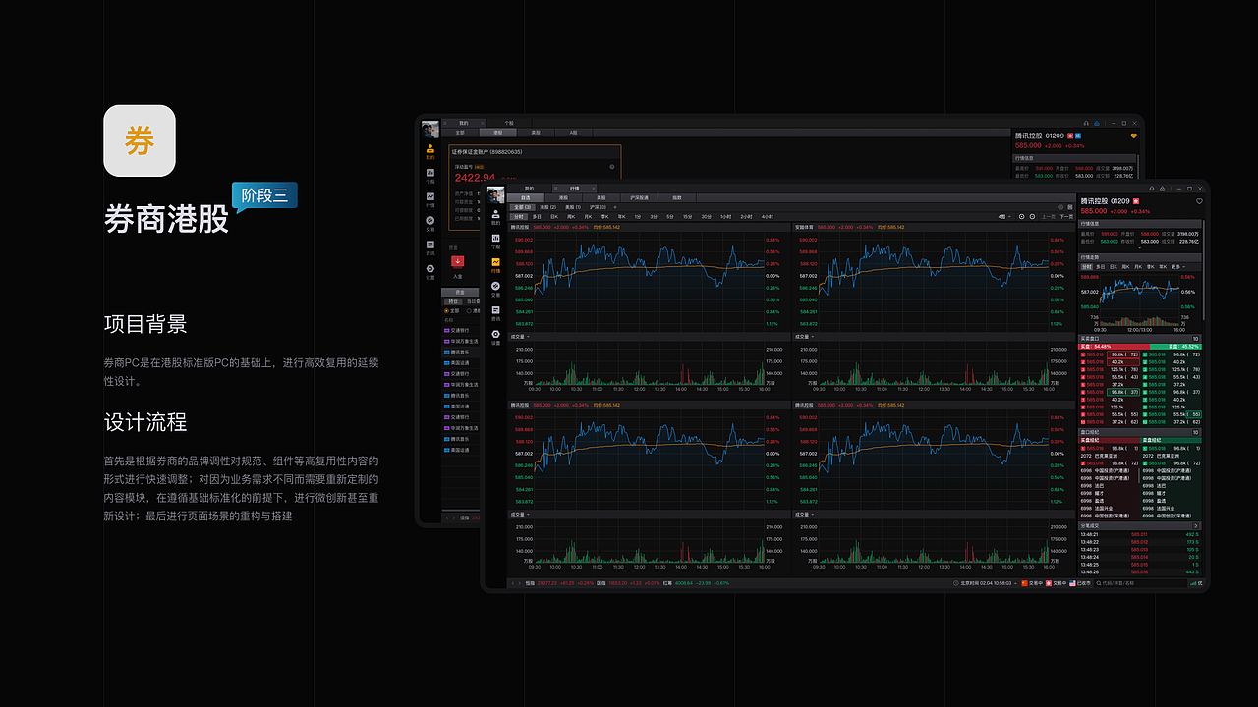Open 交易 icon in front window sidebar
This screenshot has width=1258, height=707.
coord(495,288)
